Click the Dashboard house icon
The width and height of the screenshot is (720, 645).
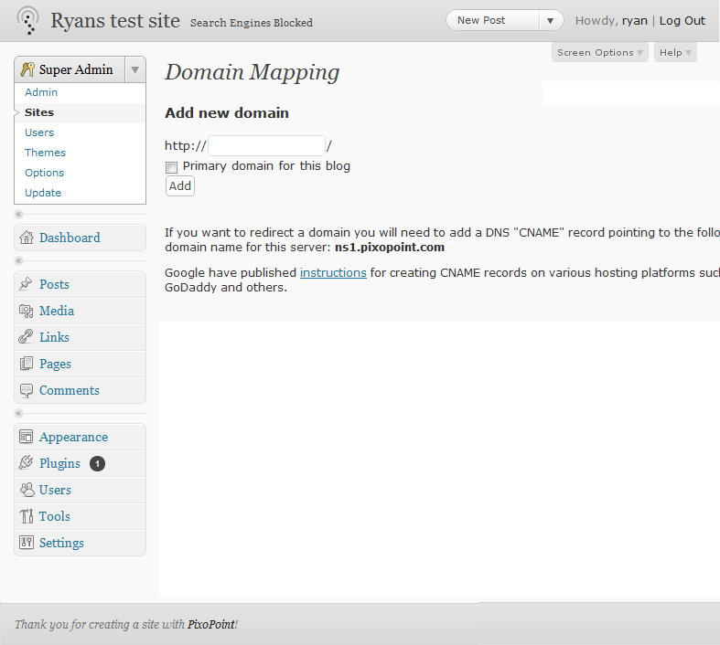27,238
